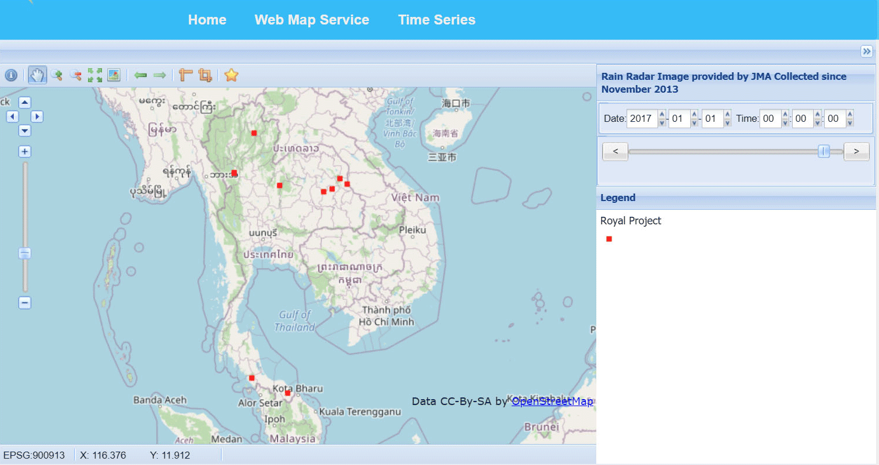Activate the zoom in magnifier tool

click(57, 75)
